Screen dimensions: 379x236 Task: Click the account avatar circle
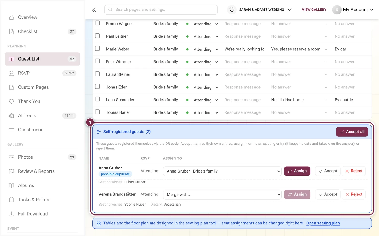point(337,10)
